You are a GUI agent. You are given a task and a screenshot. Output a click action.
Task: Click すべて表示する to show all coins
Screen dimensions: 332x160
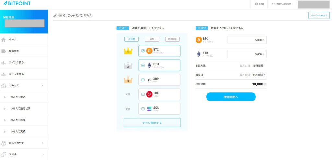[x=152, y=123]
